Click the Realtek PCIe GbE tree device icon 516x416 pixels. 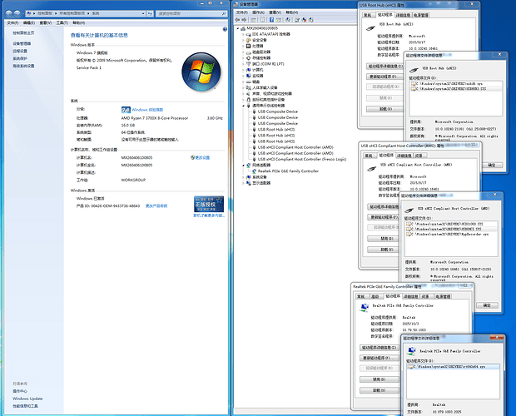pyautogui.click(x=254, y=171)
